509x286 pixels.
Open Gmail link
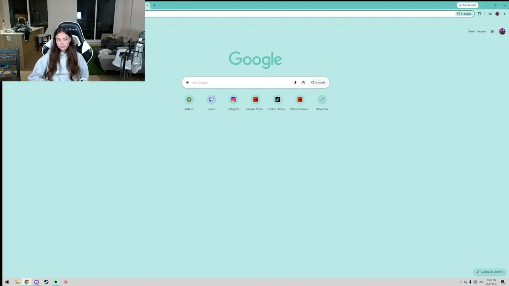click(x=471, y=31)
